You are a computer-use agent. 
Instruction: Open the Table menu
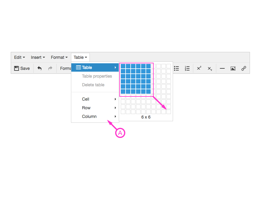[x=80, y=57]
